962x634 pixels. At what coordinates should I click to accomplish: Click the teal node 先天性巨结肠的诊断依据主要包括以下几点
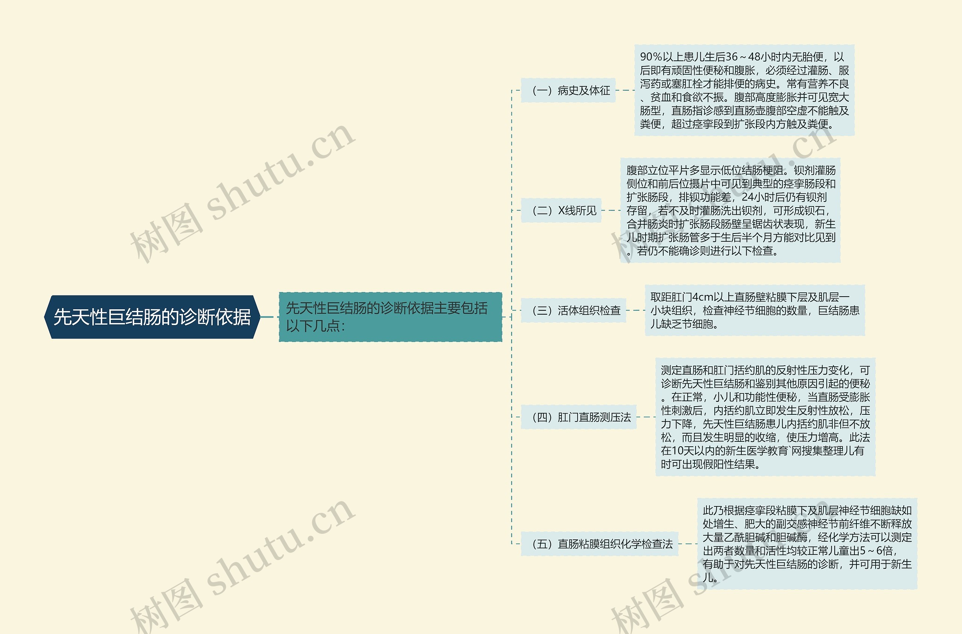[390, 316]
